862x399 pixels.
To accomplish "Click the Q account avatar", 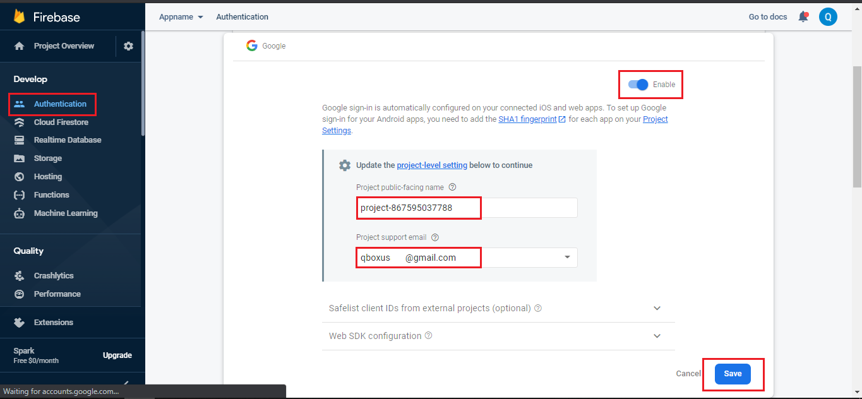I will pos(828,17).
